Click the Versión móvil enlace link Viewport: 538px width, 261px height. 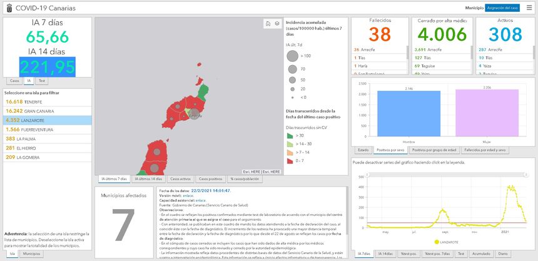coord(188,195)
